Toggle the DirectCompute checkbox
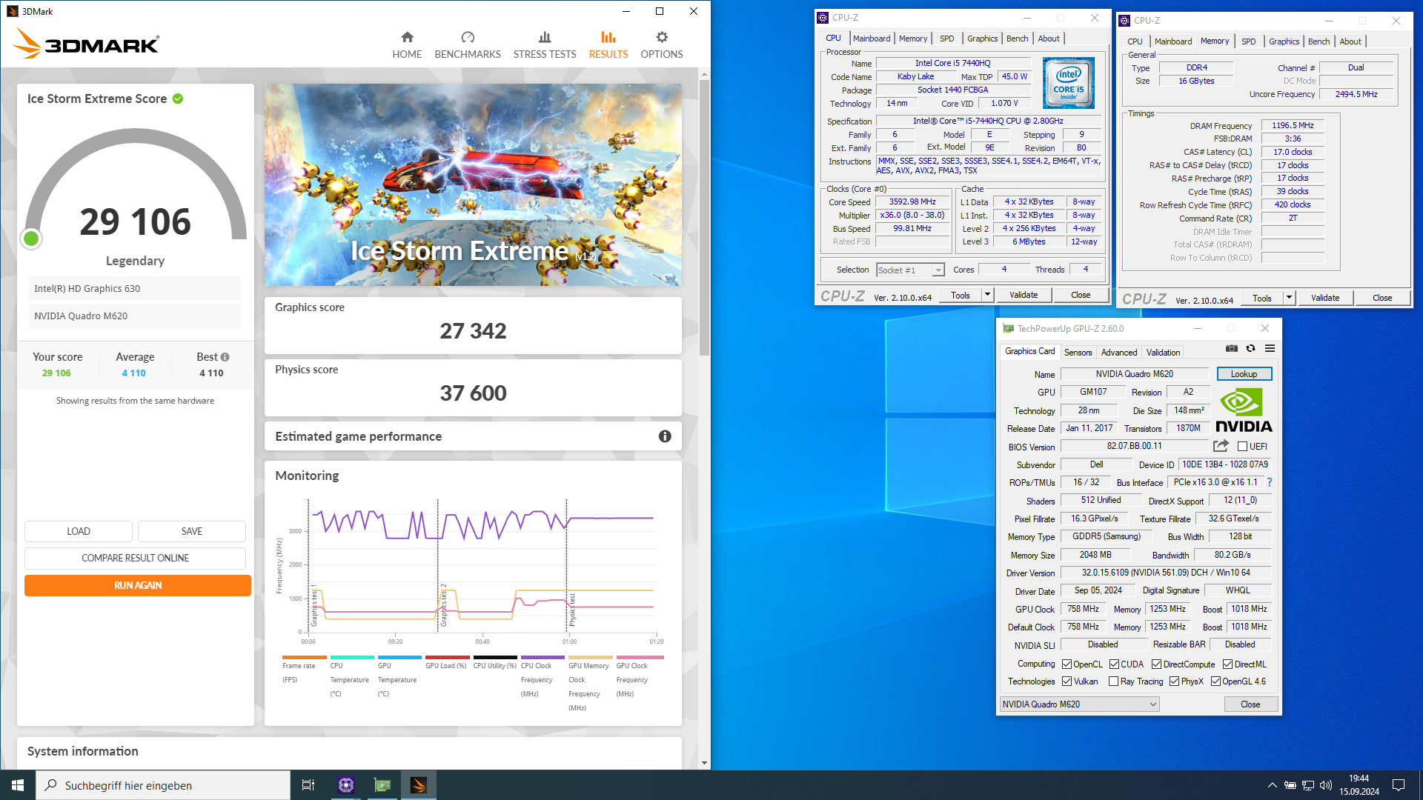 click(1156, 664)
